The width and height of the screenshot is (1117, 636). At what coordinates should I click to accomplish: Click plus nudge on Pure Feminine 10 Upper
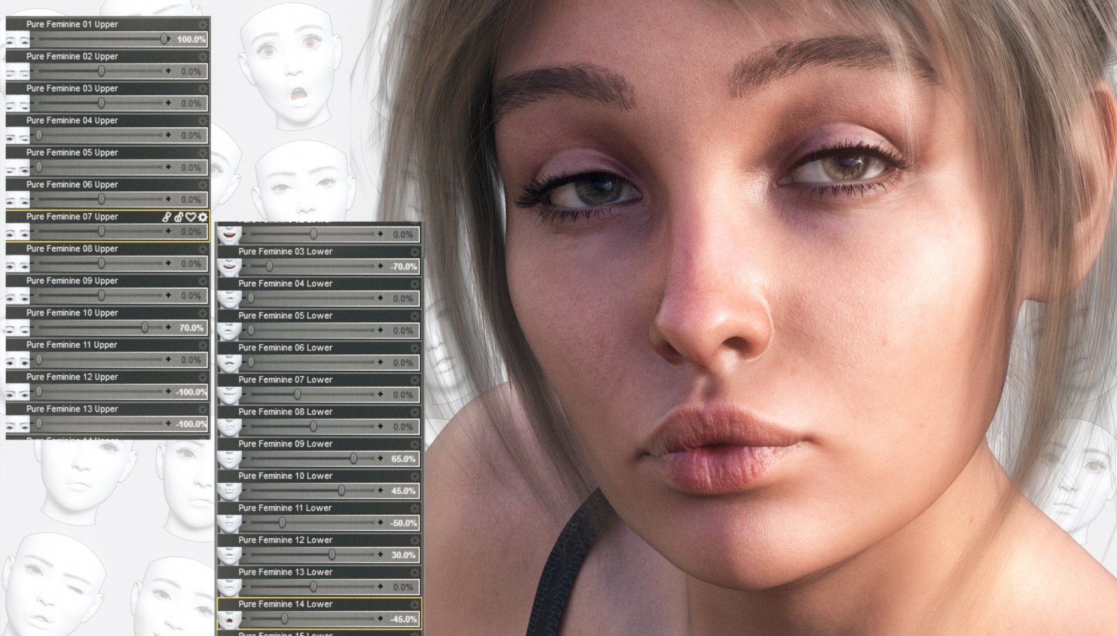click(169, 327)
